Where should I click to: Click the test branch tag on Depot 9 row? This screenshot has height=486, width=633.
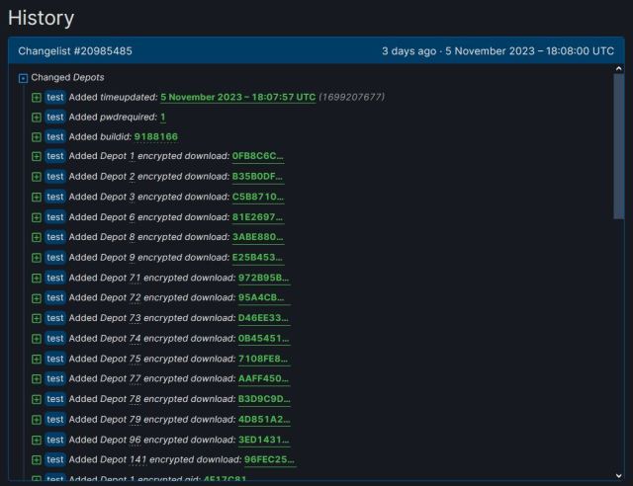[x=55, y=258]
